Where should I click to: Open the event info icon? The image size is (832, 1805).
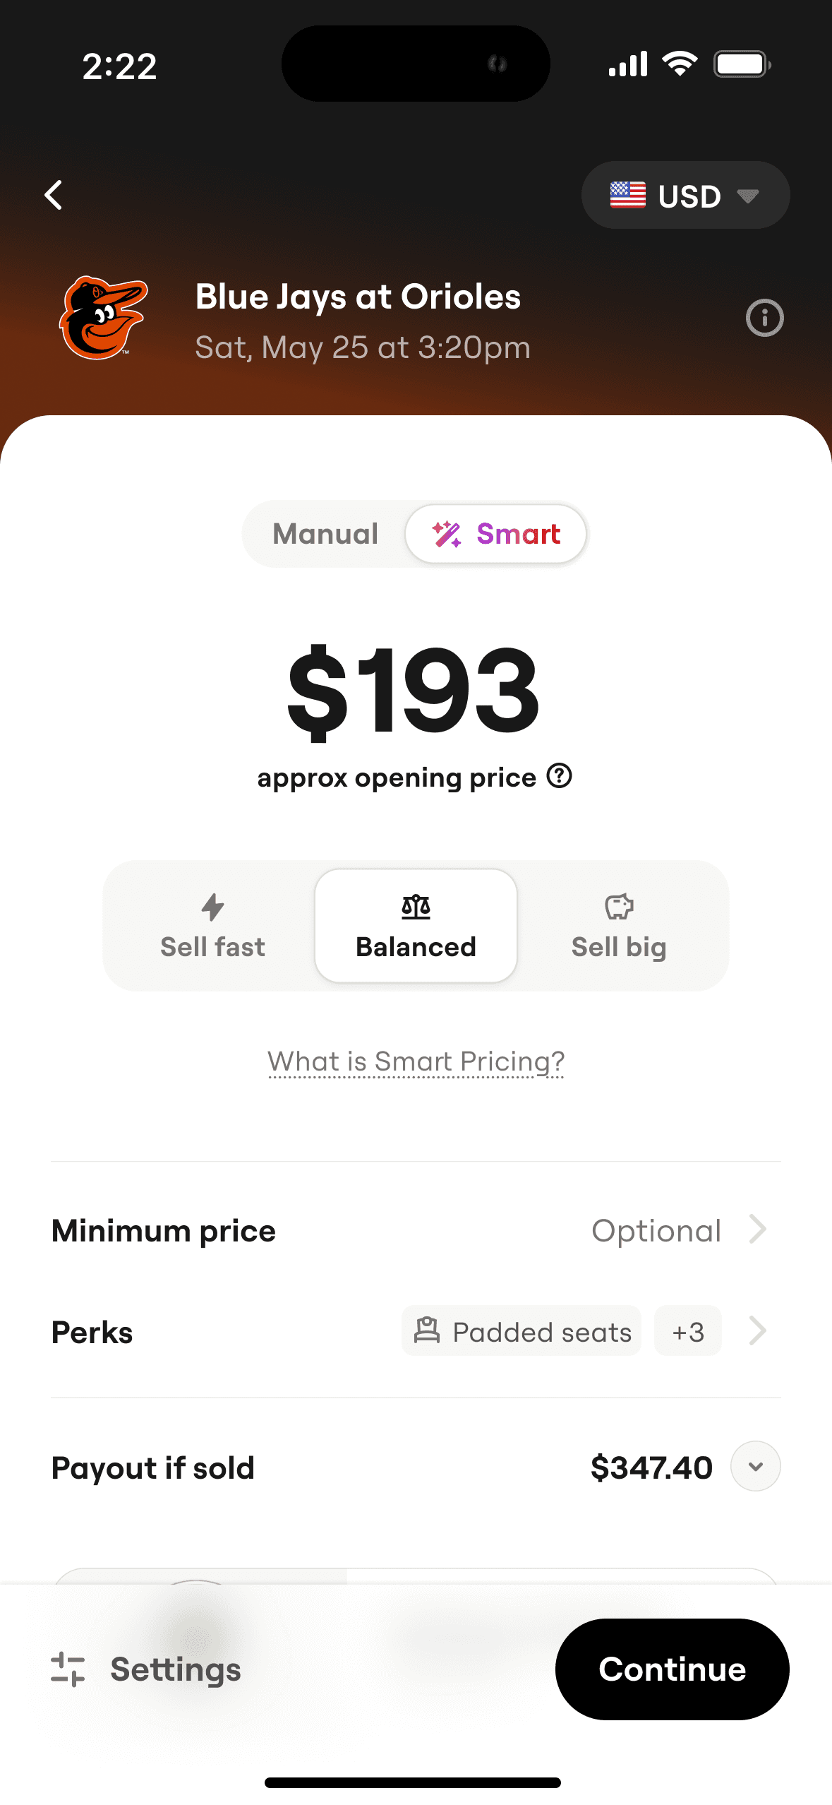tap(764, 318)
